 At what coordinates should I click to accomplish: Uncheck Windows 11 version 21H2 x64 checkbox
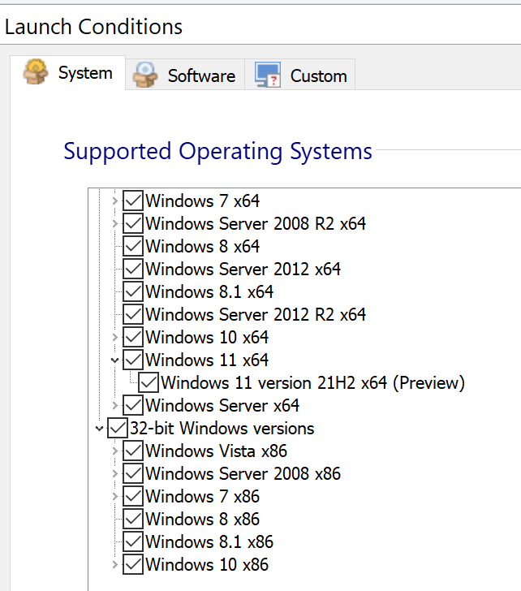point(148,382)
